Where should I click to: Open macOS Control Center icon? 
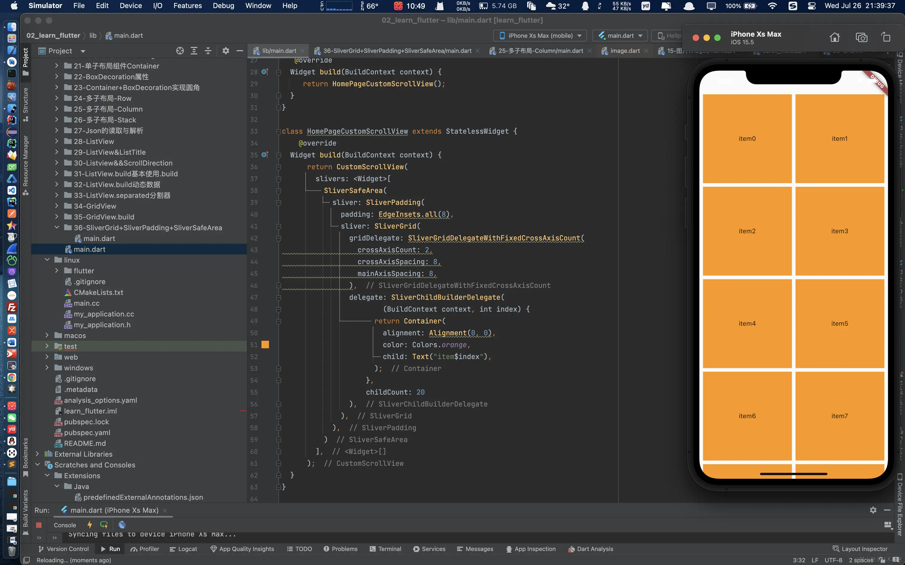tap(812, 6)
